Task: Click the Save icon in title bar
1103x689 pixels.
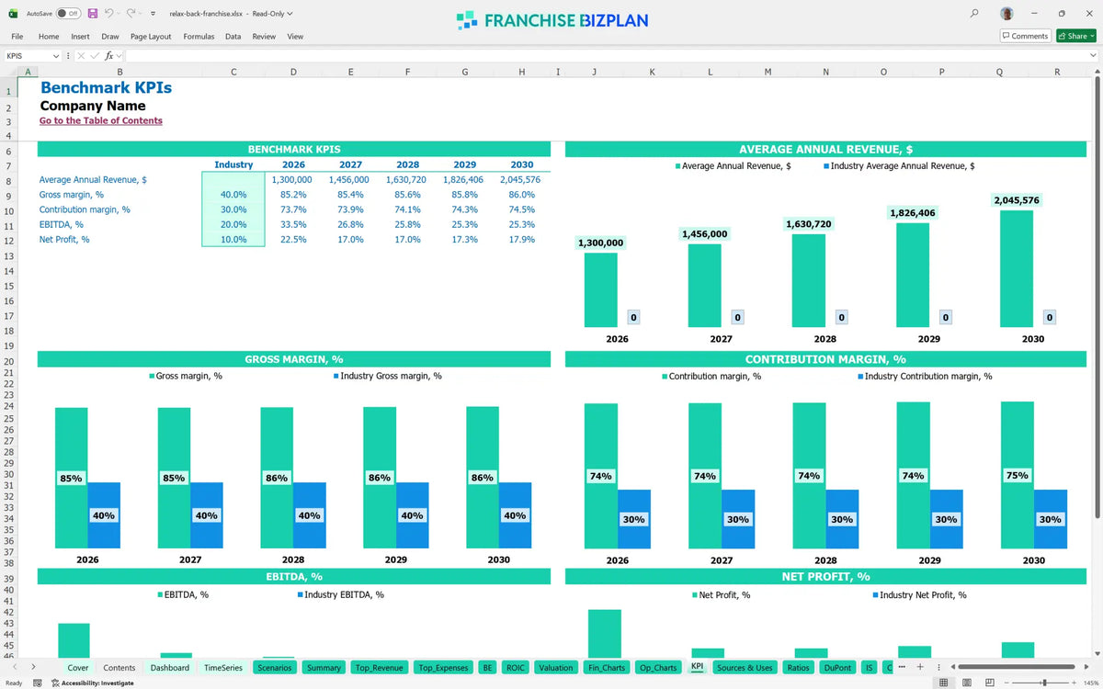Action: click(x=93, y=14)
